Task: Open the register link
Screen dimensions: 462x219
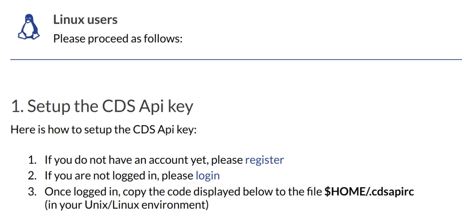Action: point(264,160)
